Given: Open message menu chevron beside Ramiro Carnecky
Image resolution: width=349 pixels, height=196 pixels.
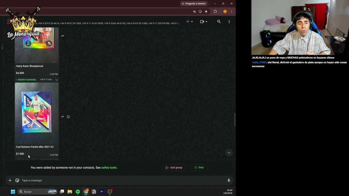Looking at the screenshot, I should pyautogui.click(x=56, y=80).
